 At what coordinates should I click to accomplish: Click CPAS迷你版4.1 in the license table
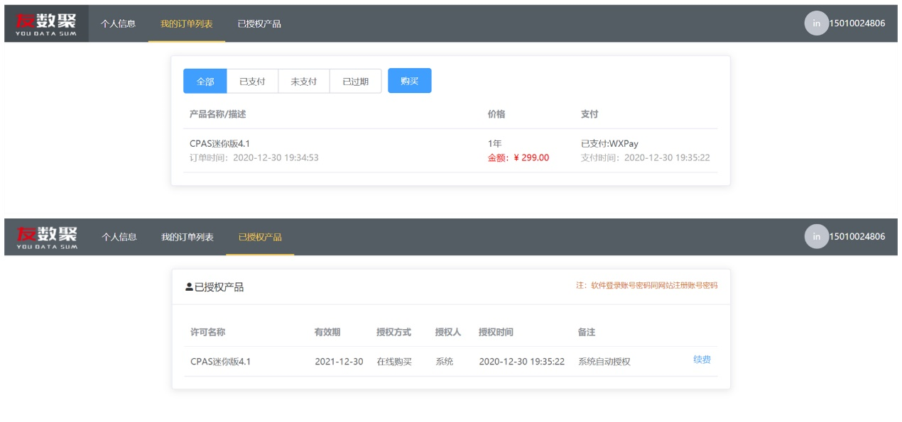click(221, 362)
